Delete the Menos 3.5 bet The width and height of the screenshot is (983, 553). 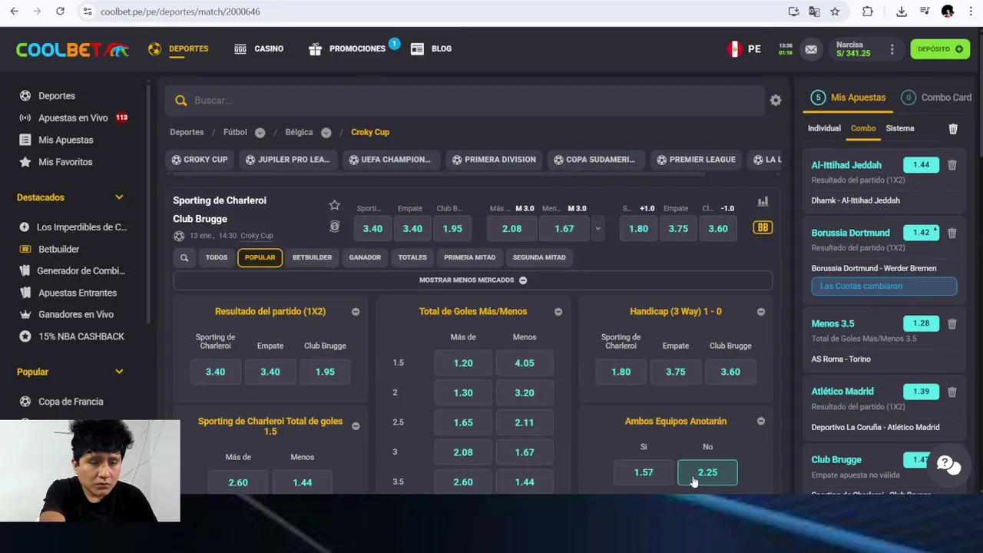coord(952,323)
